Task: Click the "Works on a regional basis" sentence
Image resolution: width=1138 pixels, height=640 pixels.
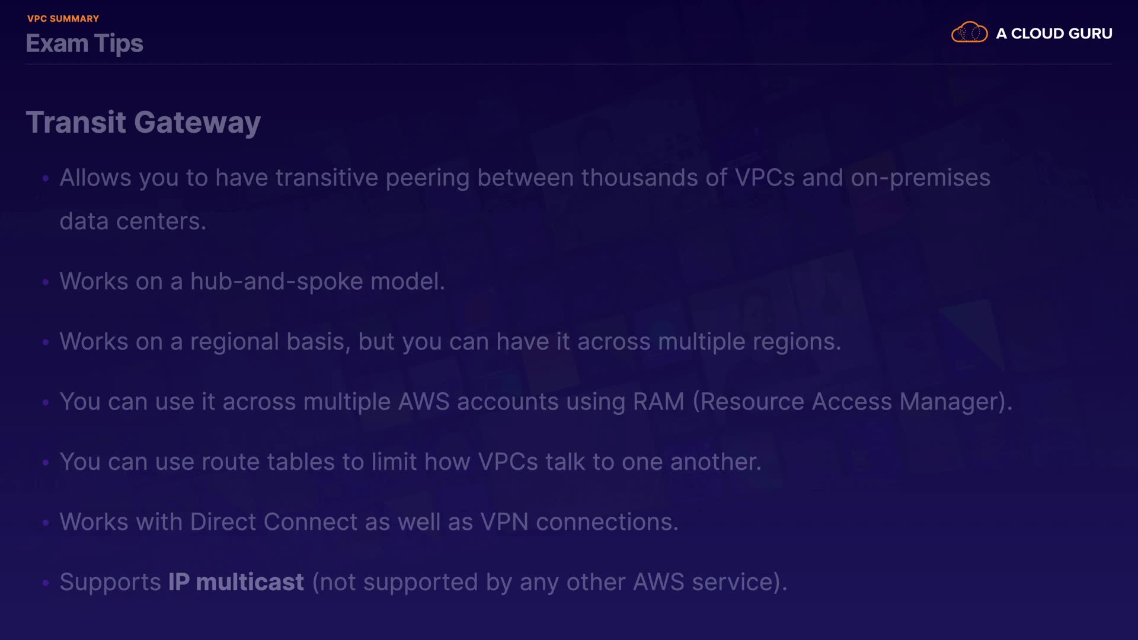Action: click(x=450, y=341)
